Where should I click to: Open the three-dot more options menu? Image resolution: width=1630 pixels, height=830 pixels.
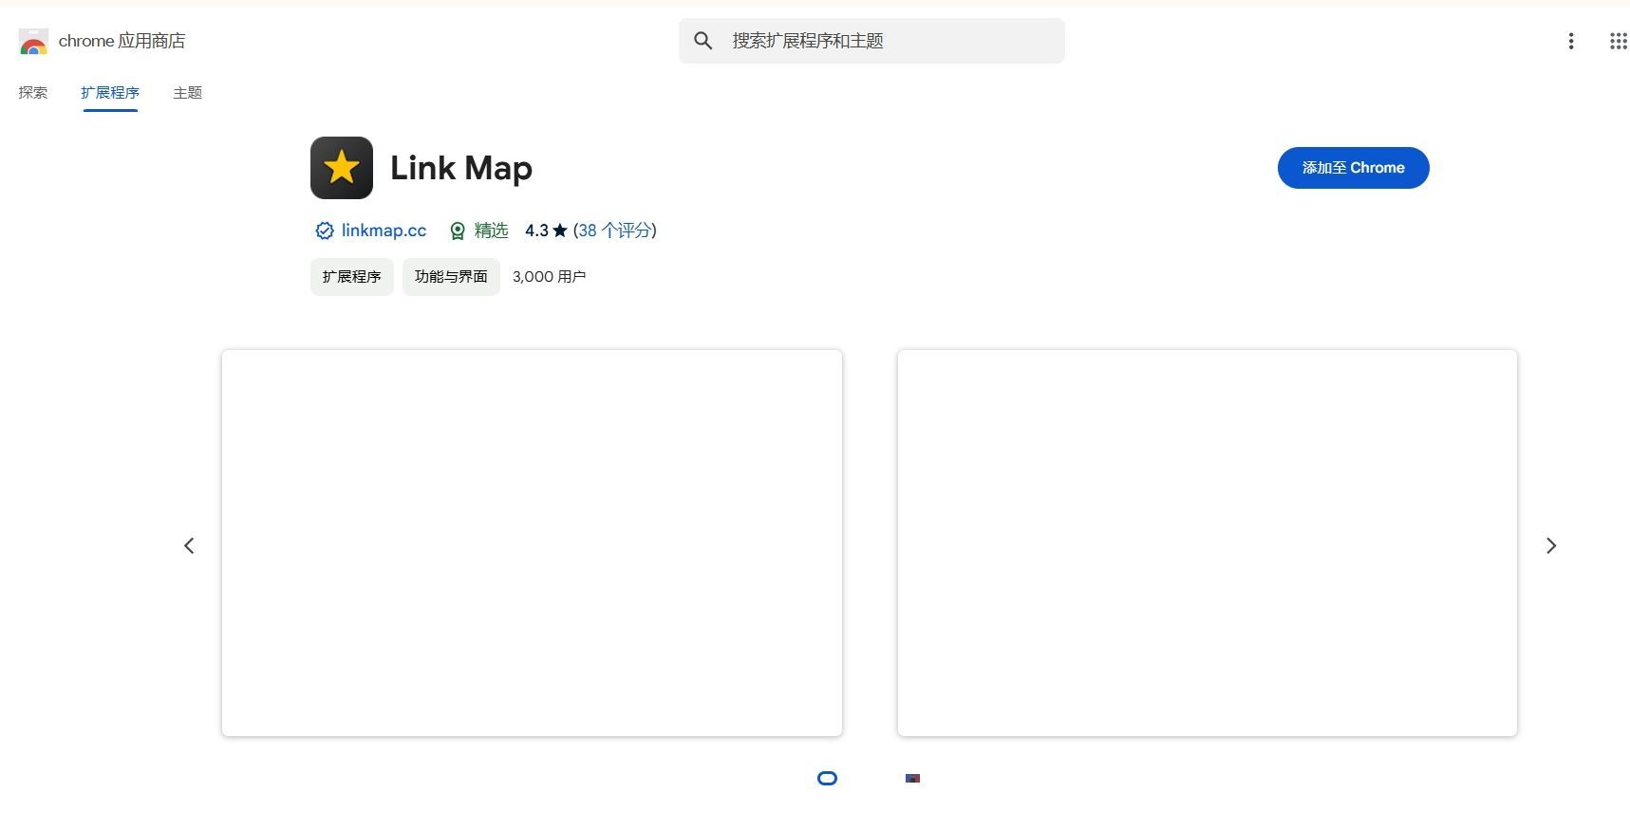click(x=1571, y=41)
